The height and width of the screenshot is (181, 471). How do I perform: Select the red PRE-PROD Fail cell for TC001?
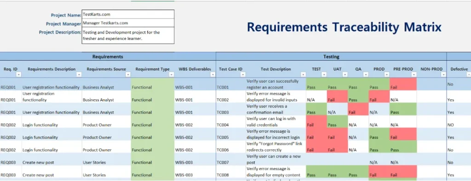pos(403,85)
